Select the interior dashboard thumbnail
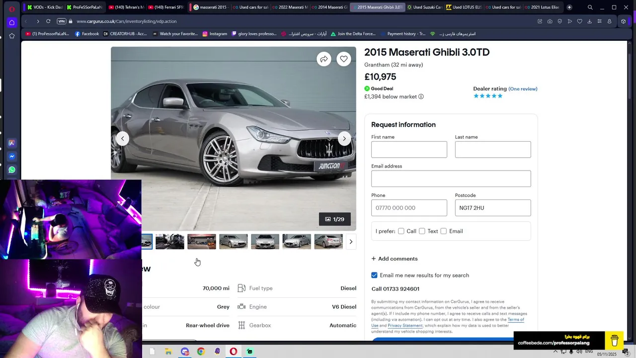 pyautogui.click(x=170, y=242)
